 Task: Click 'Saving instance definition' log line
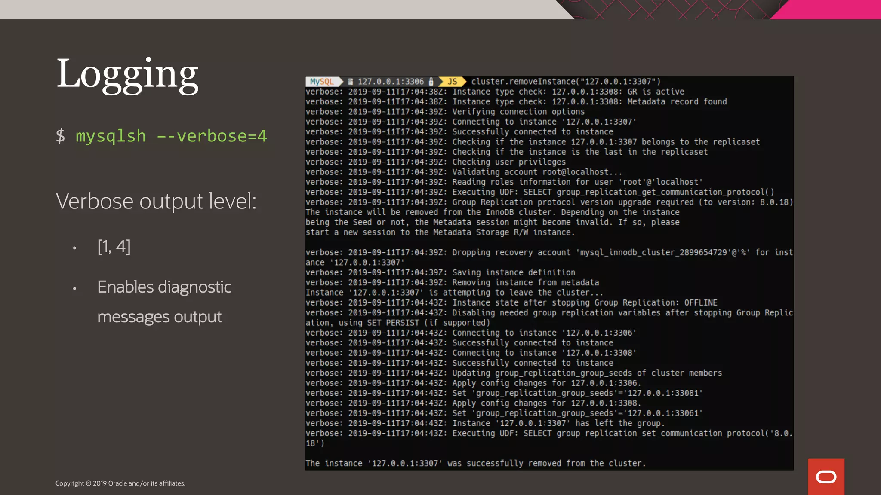point(440,272)
